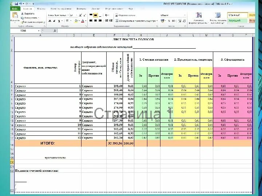This screenshot has width=262, height=196.
Task: Click the Accounting Number Format icon
Action: click(162, 21)
